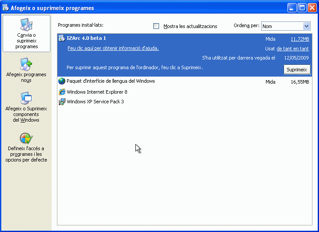The image size is (319, 232).
Task: Select Afegeix o Suprimeix components del Windows icon
Action: point(26,98)
